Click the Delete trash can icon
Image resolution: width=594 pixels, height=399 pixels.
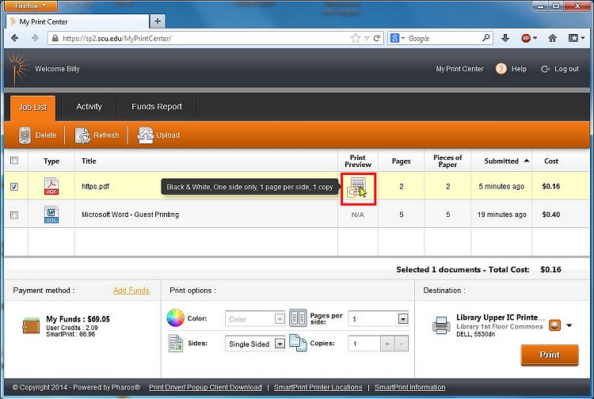(x=25, y=135)
